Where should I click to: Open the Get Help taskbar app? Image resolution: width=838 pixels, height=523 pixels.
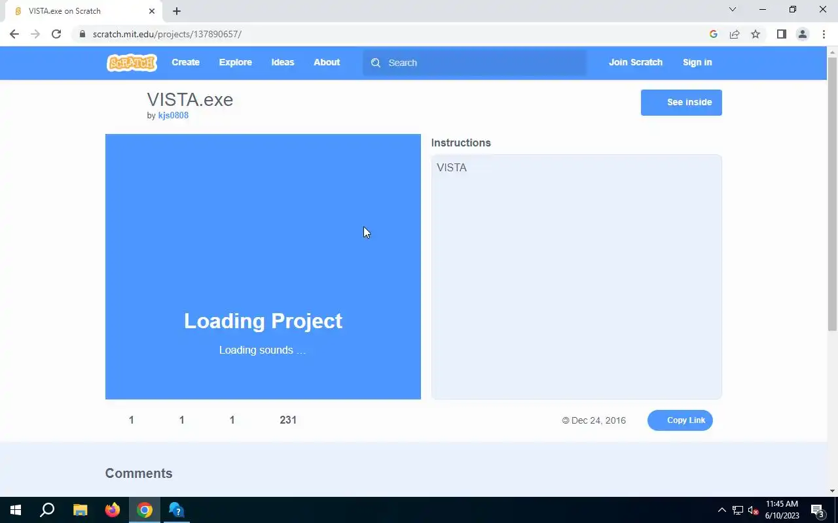[x=177, y=510]
